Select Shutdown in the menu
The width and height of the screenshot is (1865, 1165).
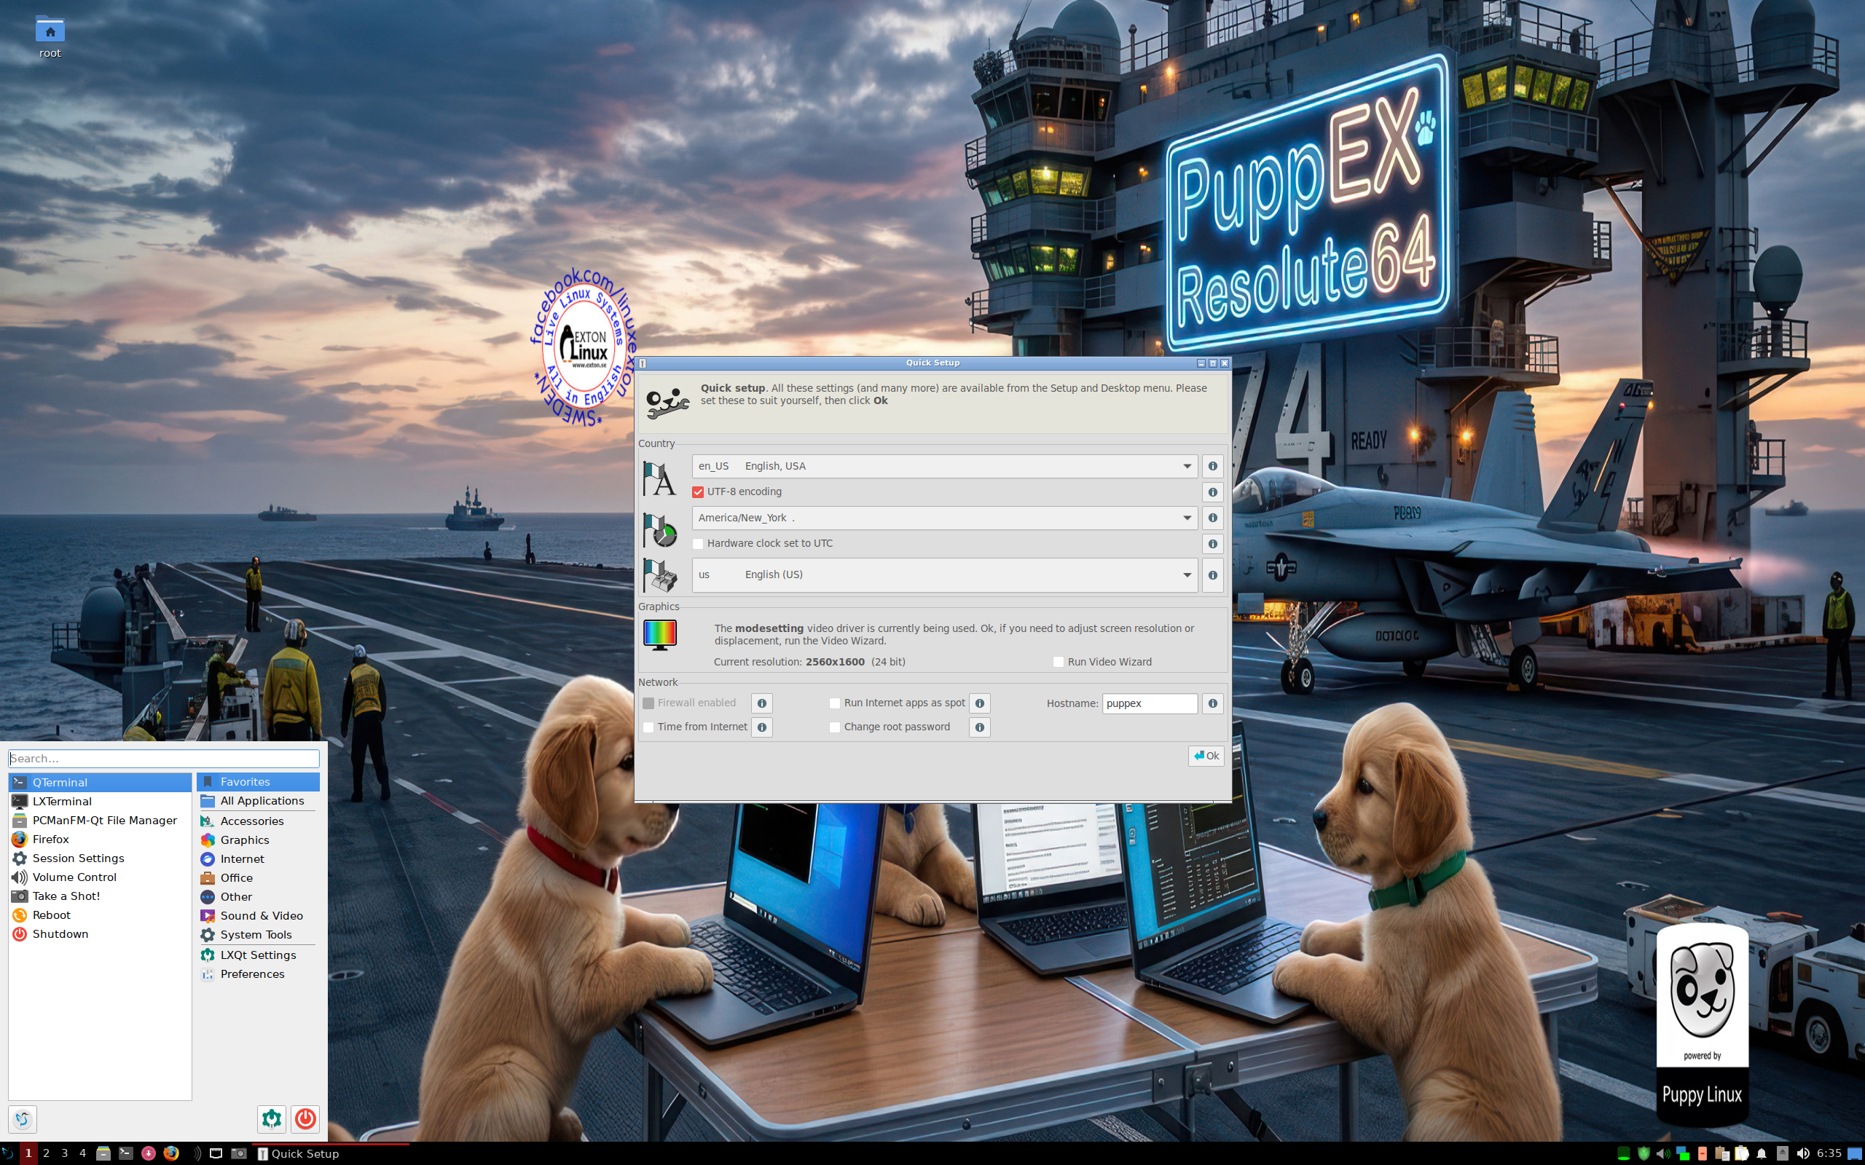[x=101, y=935]
